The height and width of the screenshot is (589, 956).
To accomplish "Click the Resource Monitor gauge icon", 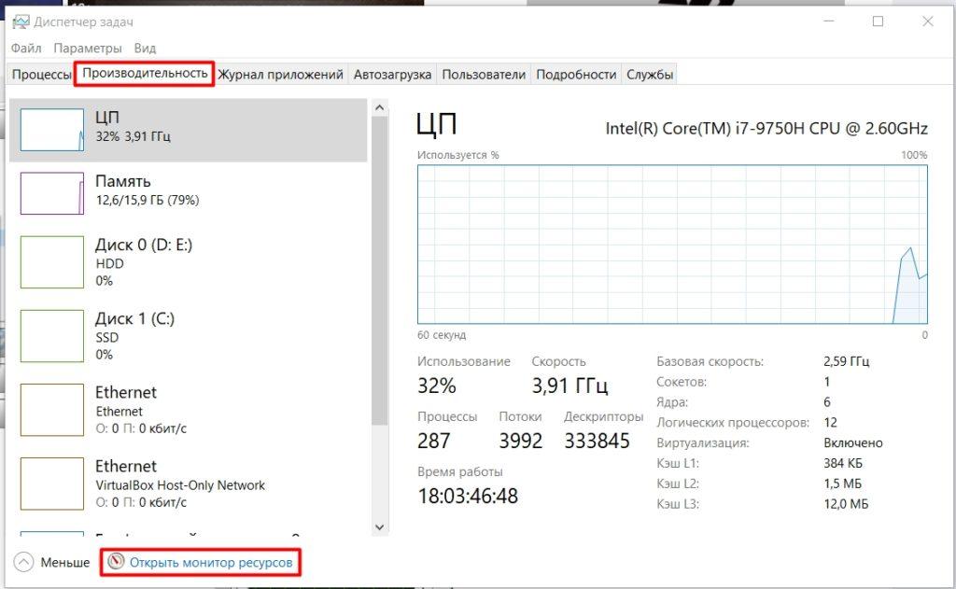I will (x=116, y=562).
